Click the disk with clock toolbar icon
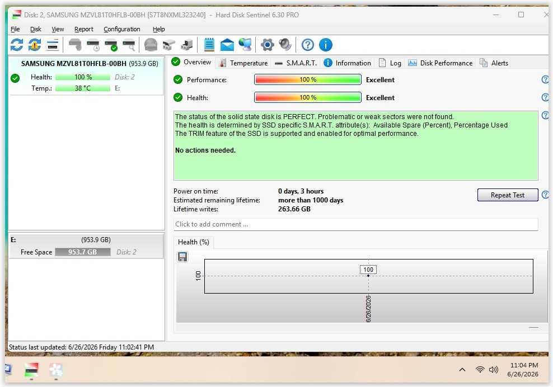Screen dimensions: 553x387 point(93,45)
